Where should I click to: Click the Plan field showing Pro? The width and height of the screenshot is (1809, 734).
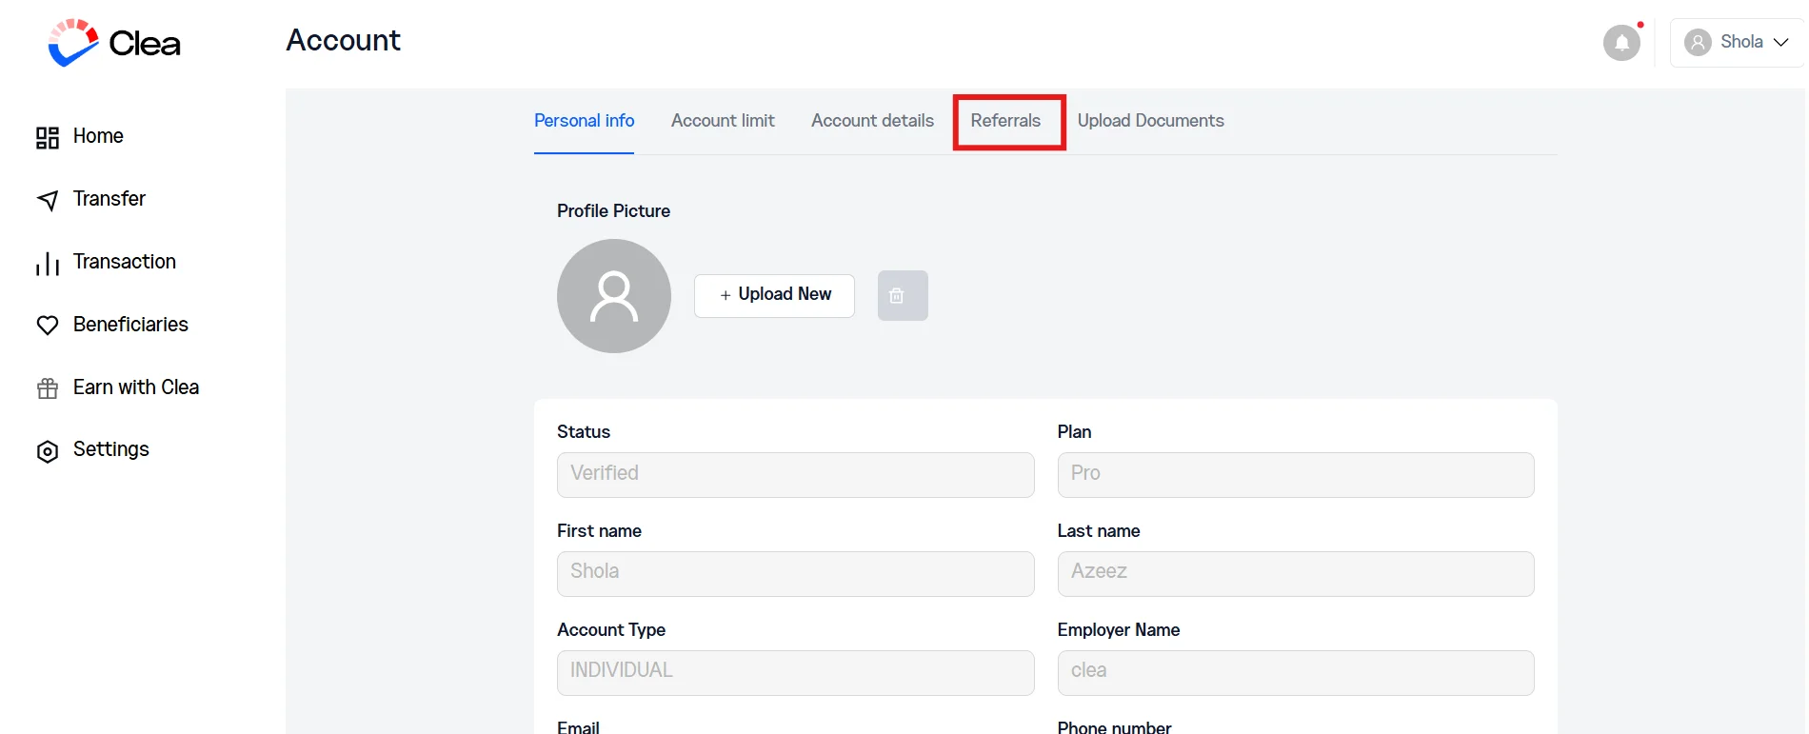pos(1296,474)
